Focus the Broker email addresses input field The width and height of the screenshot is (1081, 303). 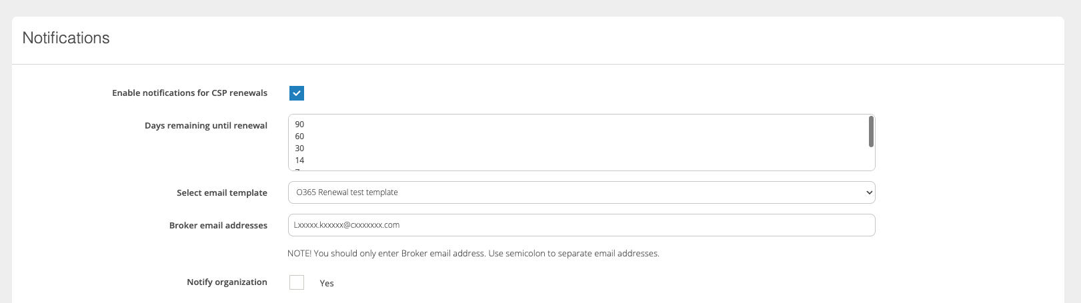tap(580, 225)
